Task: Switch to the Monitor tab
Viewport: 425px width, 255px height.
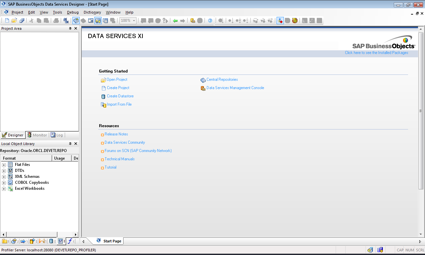Action: pos(37,135)
